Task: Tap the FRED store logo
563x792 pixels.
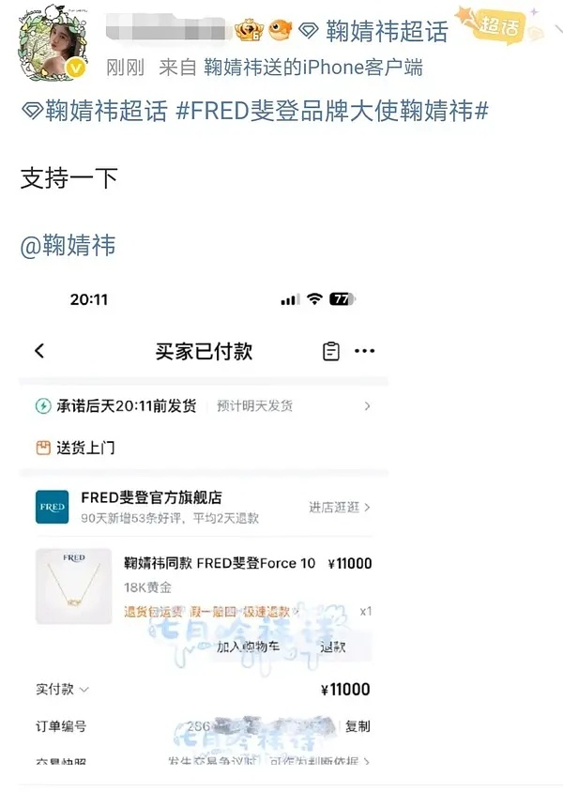Action: [52, 507]
